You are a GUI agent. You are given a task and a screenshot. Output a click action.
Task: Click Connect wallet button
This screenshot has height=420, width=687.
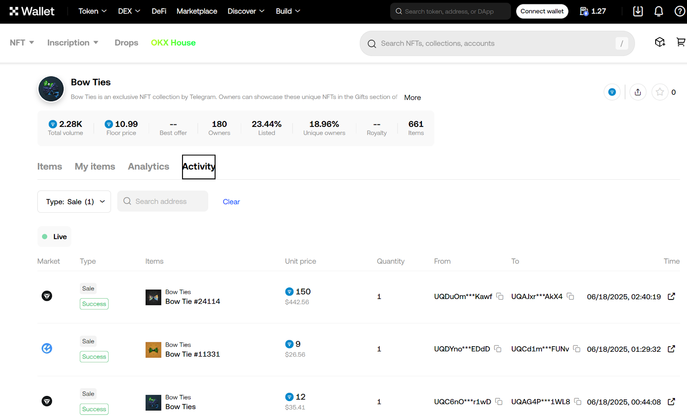(542, 11)
